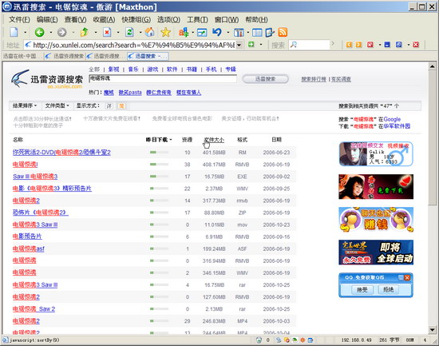This screenshot has width=439, height=346.
Task: Click the columns tools toolbar icon
Action: click(x=239, y=33)
